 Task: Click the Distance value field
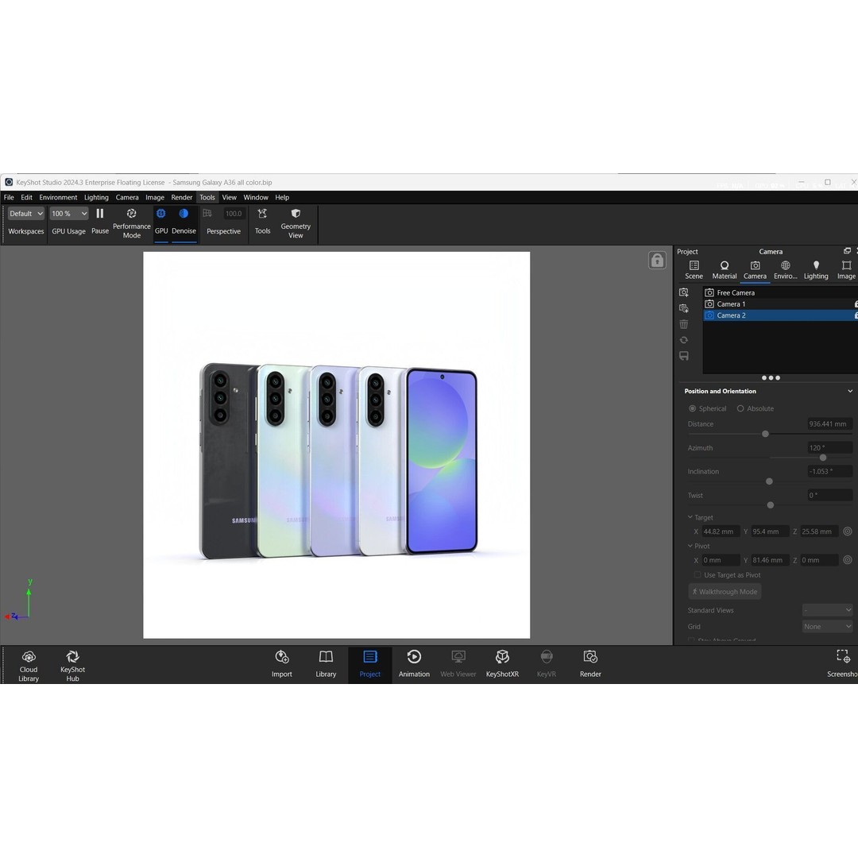coord(830,424)
